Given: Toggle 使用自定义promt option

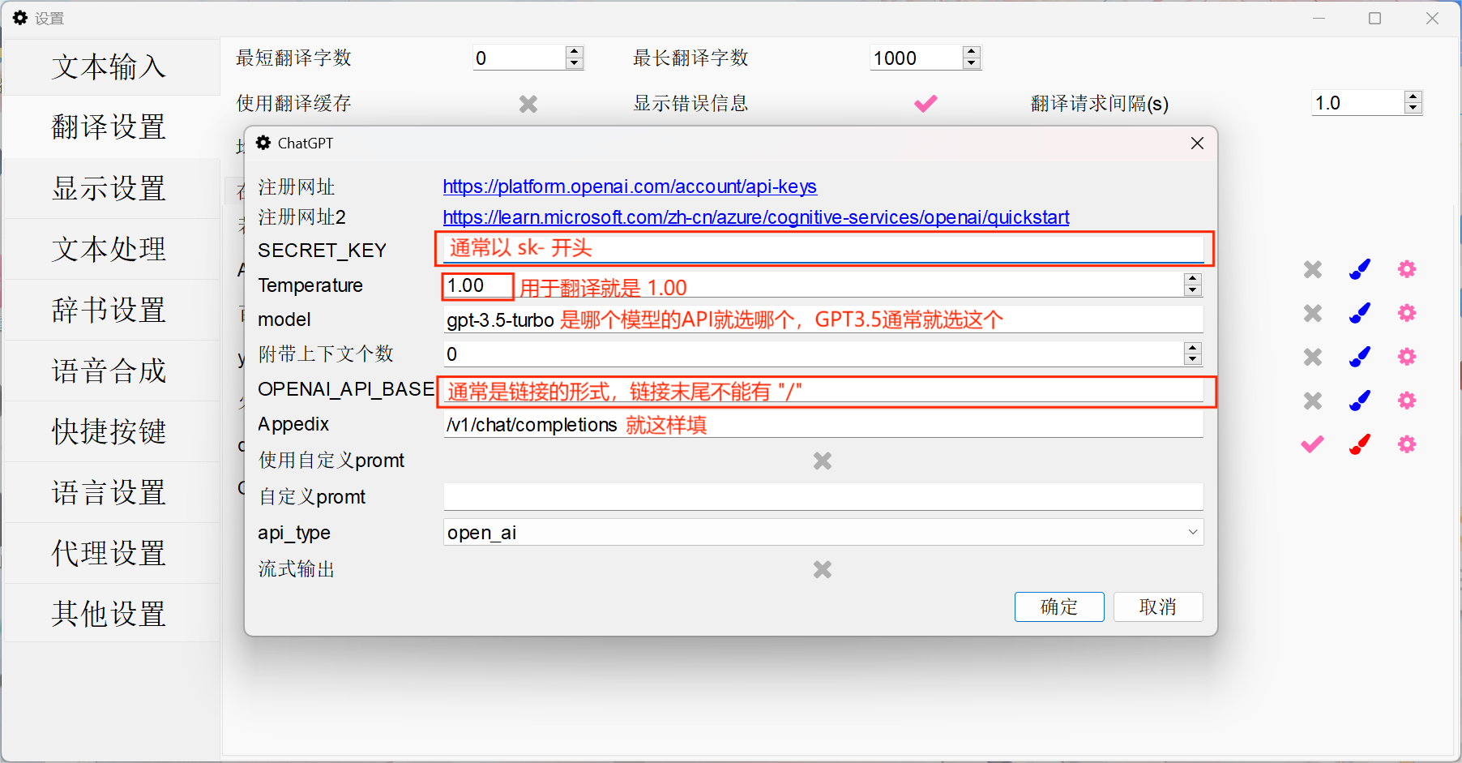Looking at the screenshot, I should pyautogui.click(x=822, y=461).
